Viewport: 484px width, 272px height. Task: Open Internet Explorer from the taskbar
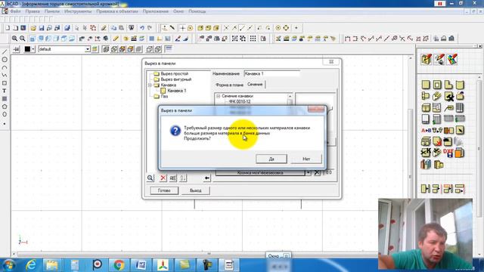point(31,265)
